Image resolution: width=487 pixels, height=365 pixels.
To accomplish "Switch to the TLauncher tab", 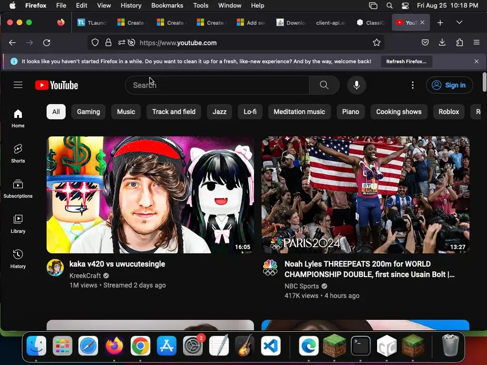I will tap(92, 23).
